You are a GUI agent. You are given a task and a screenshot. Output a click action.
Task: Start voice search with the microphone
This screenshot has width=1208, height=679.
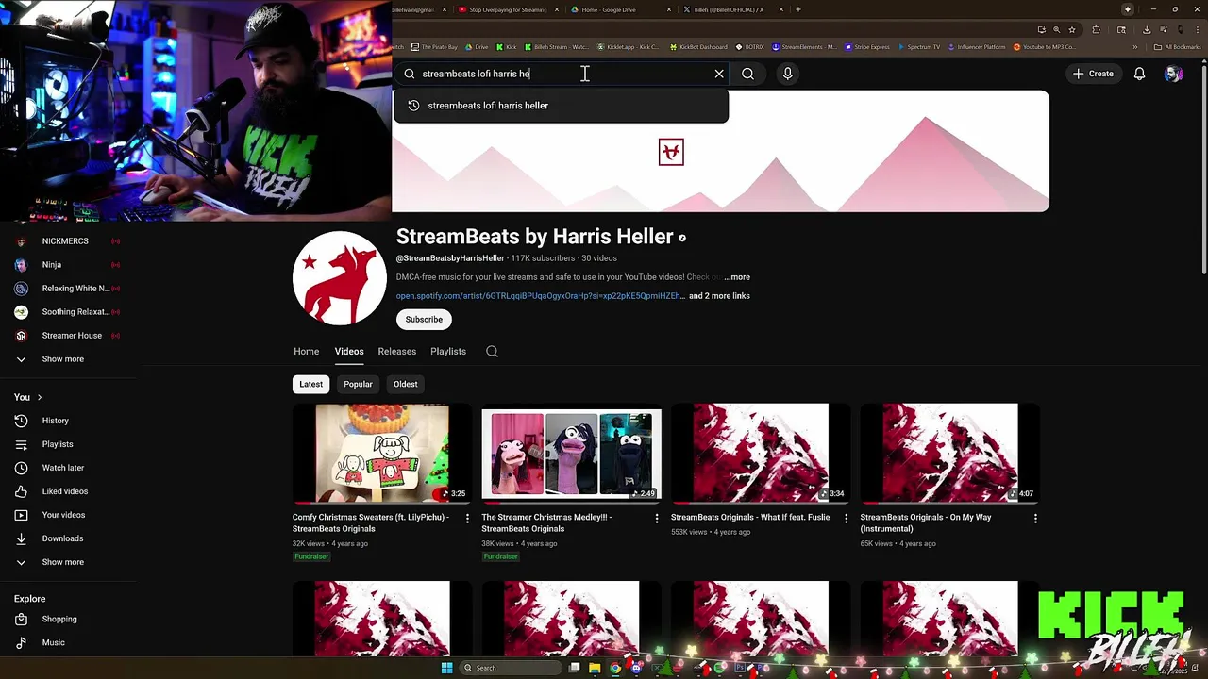[x=787, y=74]
